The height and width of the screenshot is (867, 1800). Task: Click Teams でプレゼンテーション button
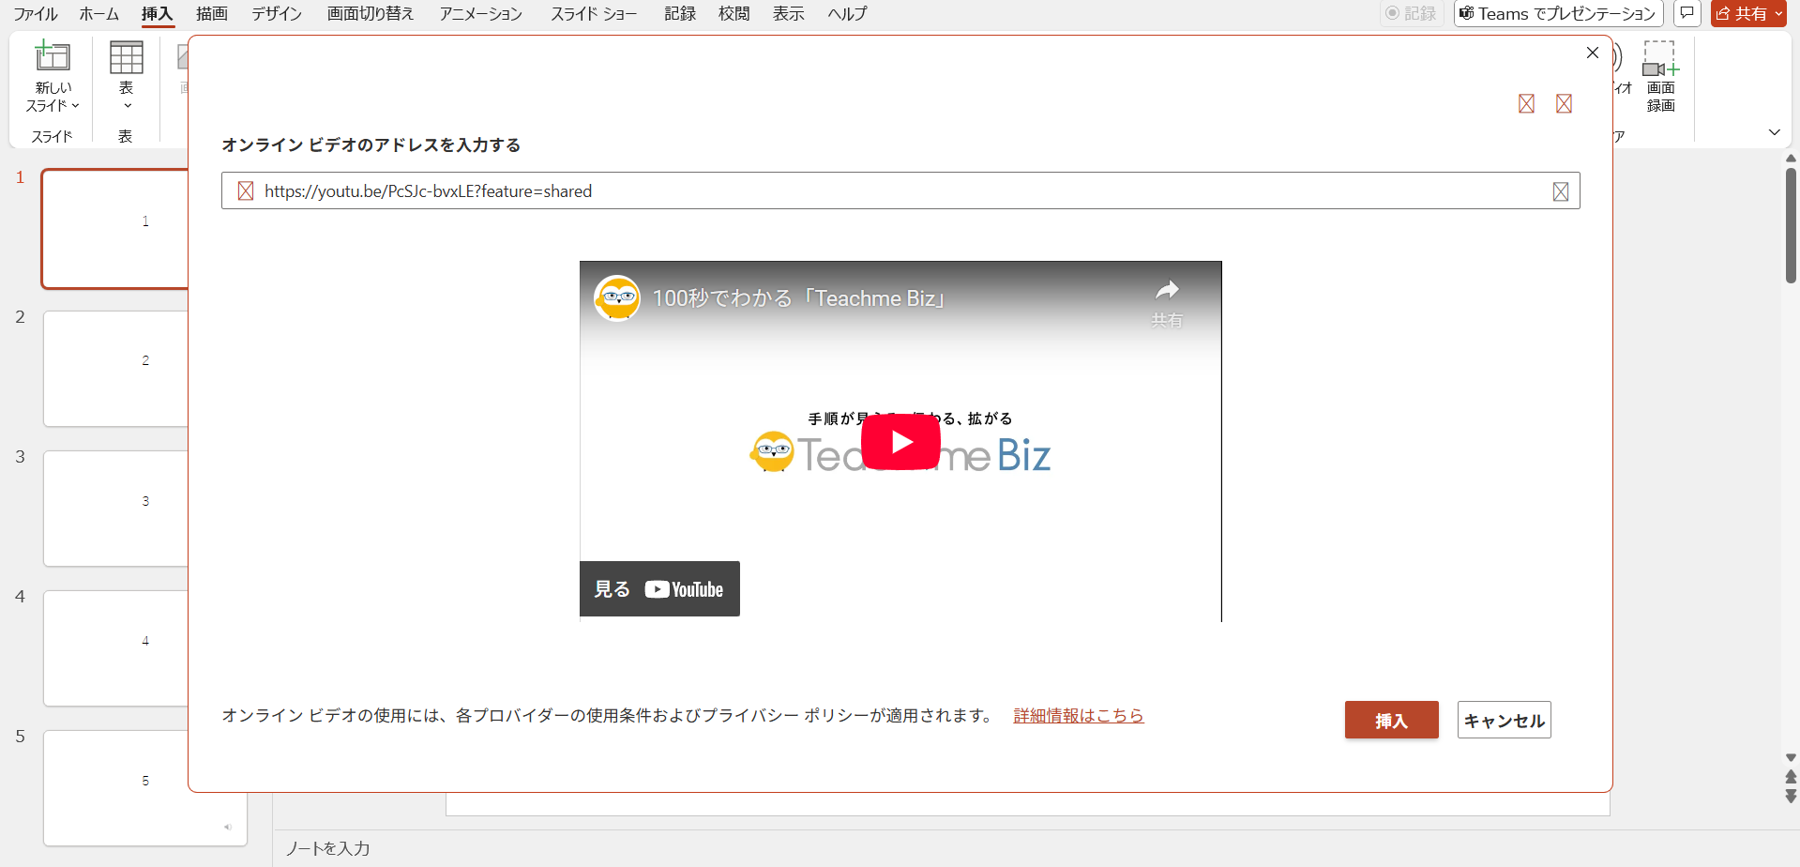click(x=1558, y=13)
